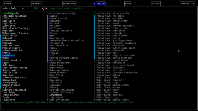Click the highlighted Psychopath trait
198x111 pixels.
(9, 55)
